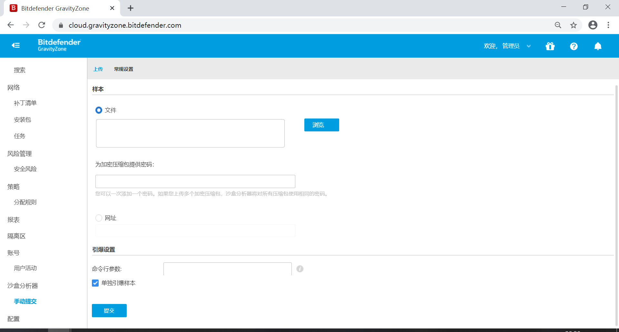Open 策略 in the sidebar
The image size is (619, 332).
[x=14, y=186]
